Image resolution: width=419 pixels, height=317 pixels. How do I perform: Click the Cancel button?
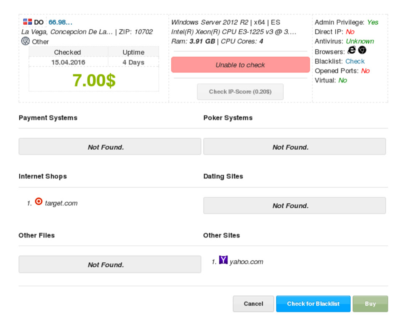click(x=253, y=304)
